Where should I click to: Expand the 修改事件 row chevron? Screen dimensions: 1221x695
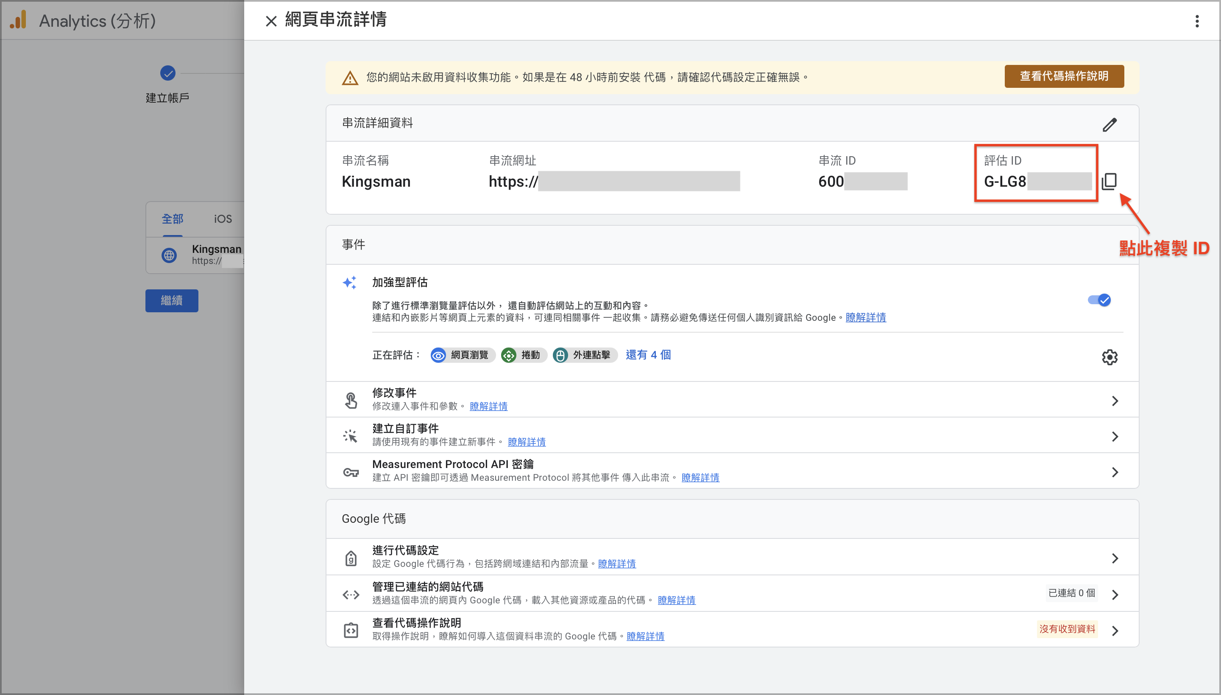click(1115, 401)
